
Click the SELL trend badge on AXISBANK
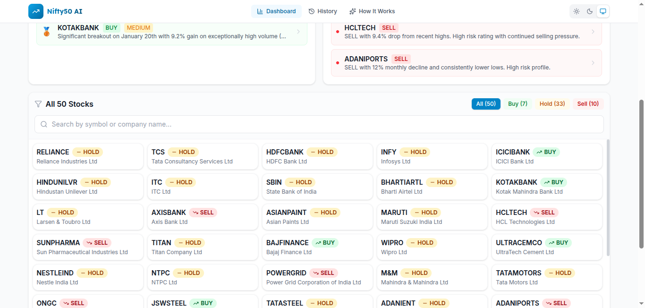click(x=203, y=213)
